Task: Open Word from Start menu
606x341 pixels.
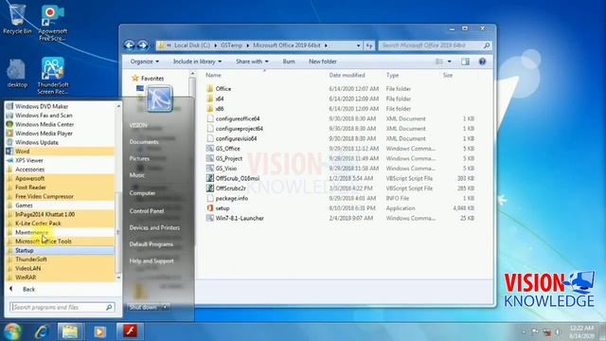Action: point(60,152)
